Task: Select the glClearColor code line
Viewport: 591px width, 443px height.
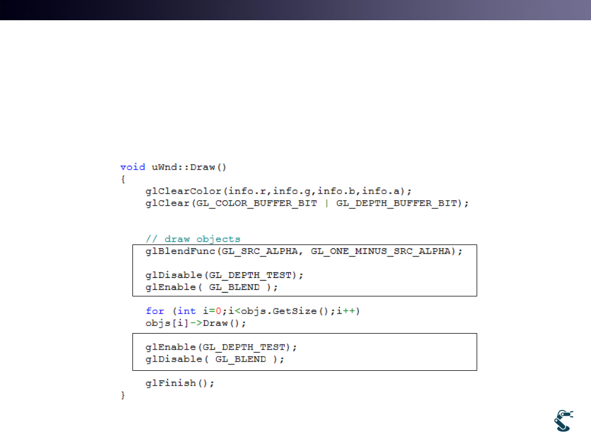Action: click(x=278, y=191)
